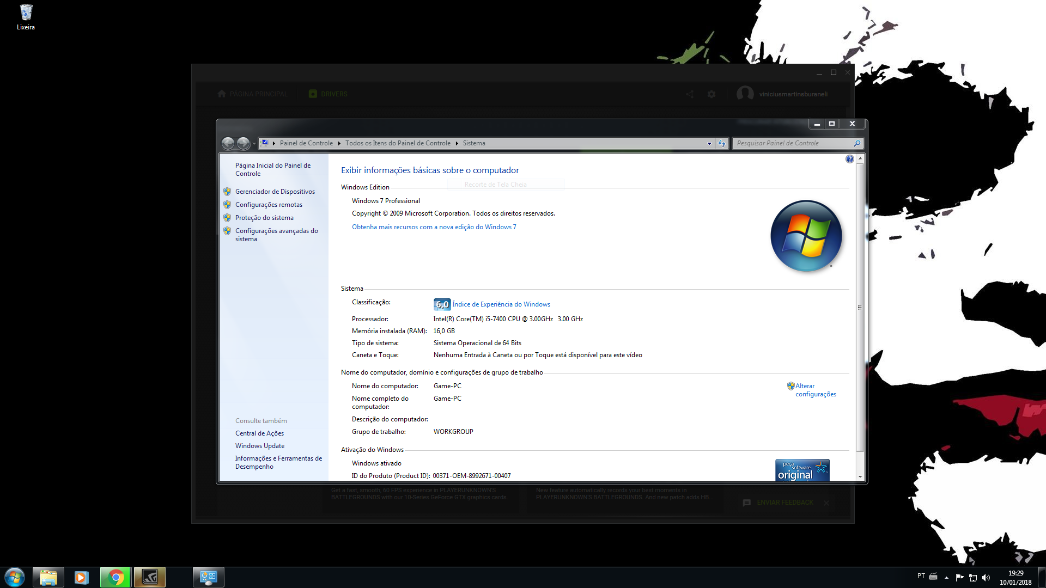1046x588 pixels.
Task: Open the address bar history dropdown arrow
Action: tap(709, 143)
